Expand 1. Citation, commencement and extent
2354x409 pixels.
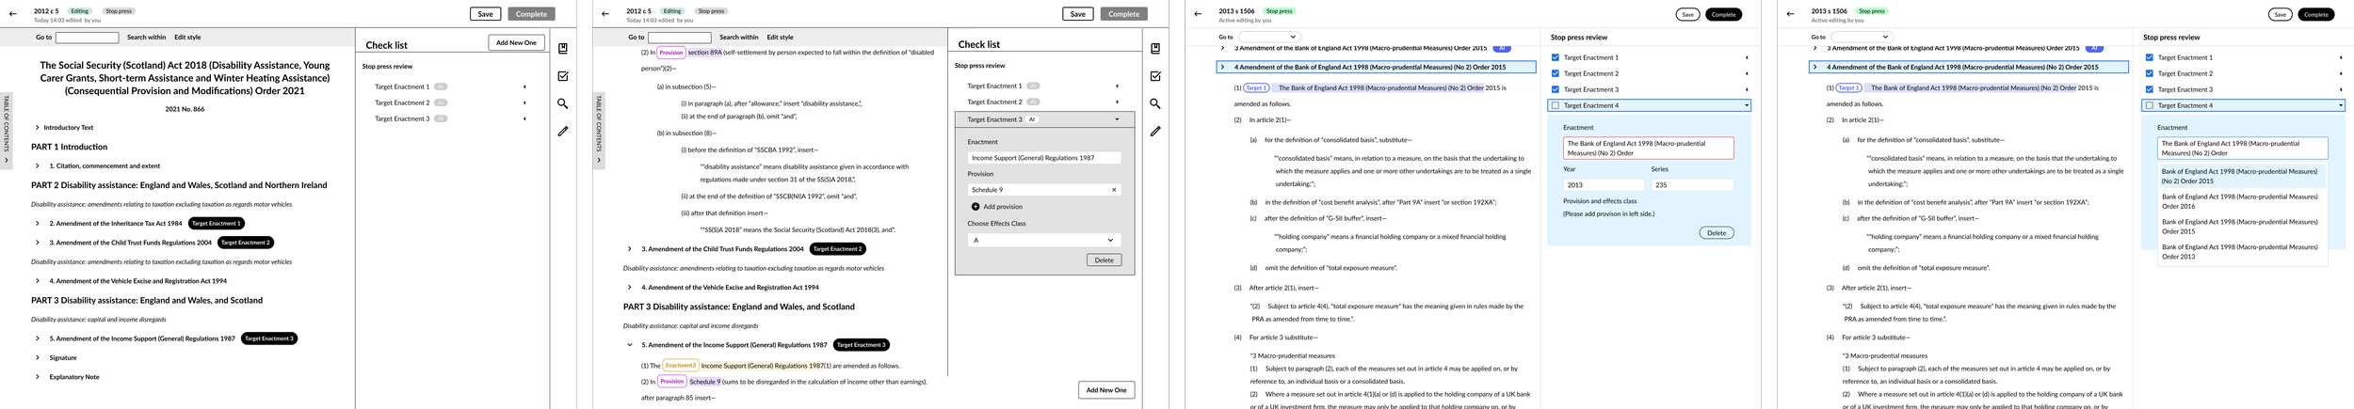point(37,166)
